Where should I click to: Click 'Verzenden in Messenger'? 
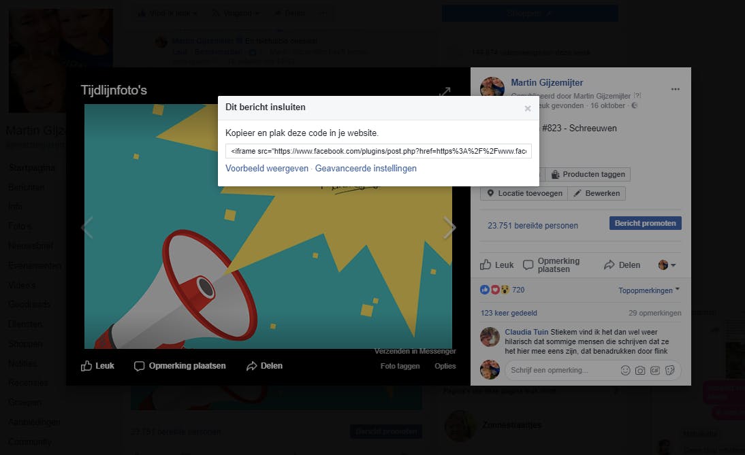(x=415, y=351)
